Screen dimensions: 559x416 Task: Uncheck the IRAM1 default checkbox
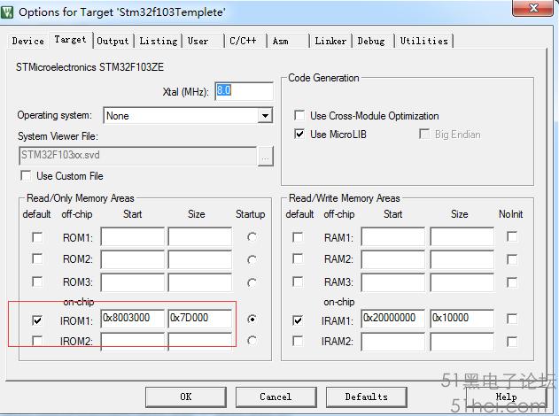tap(298, 320)
